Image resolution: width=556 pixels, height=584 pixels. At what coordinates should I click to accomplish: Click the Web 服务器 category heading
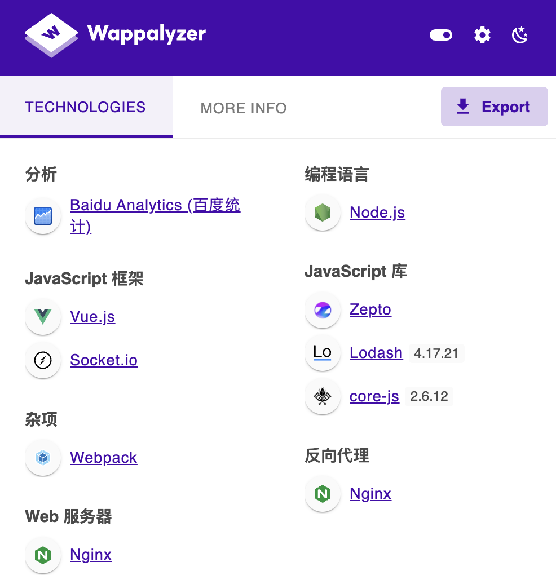pos(68,516)
